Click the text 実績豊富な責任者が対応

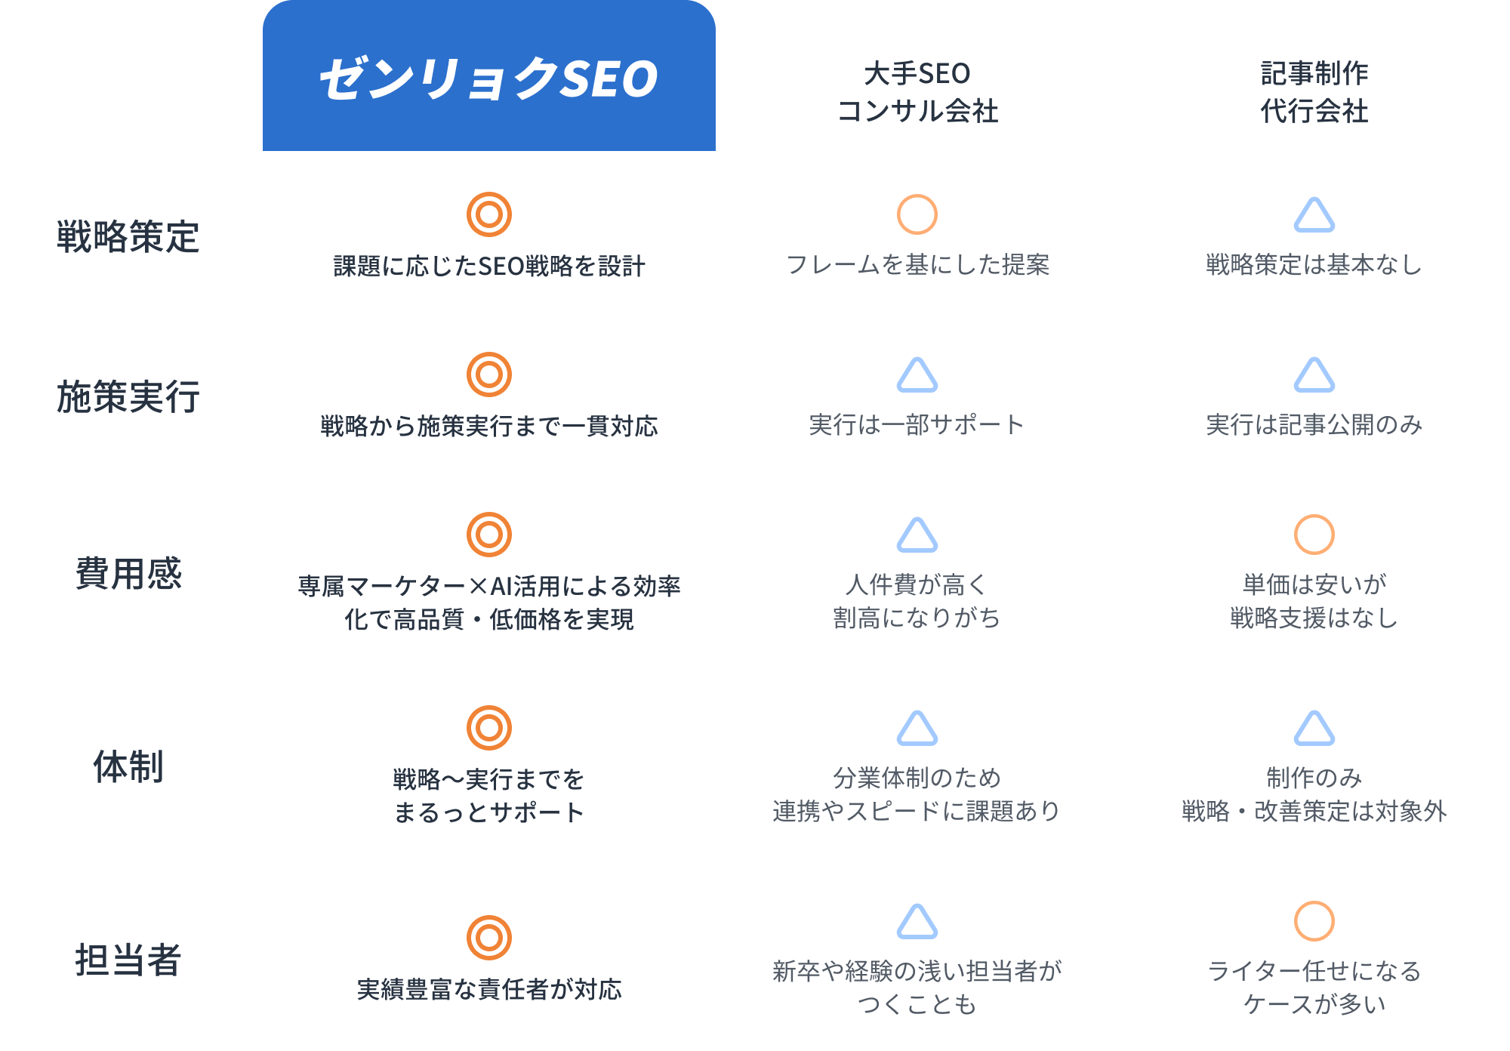(489, 989)
